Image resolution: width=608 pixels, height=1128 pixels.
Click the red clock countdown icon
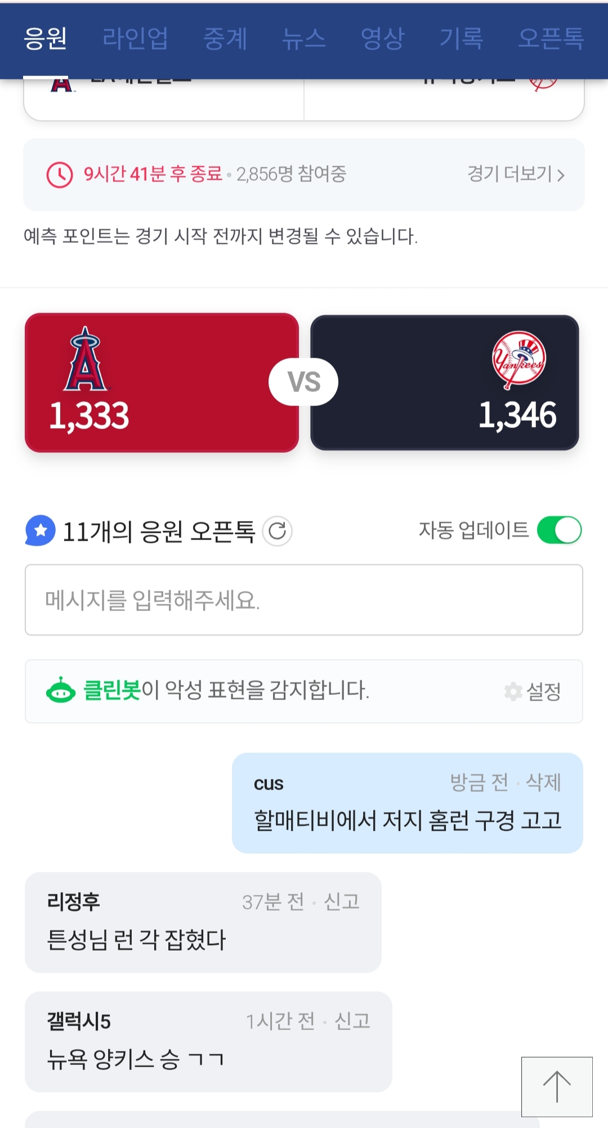60,175
